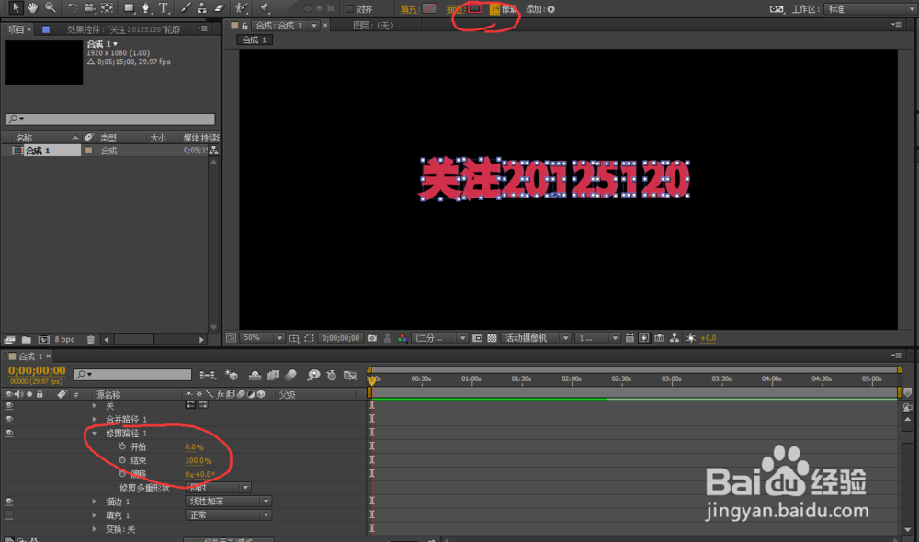Hide 合并路径 1 visibility eye
This screenshot has height=542, width=919.
tap(9, 420)
